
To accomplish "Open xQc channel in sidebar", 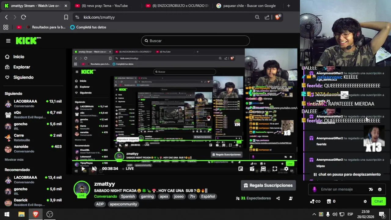I will pos(33,115).
